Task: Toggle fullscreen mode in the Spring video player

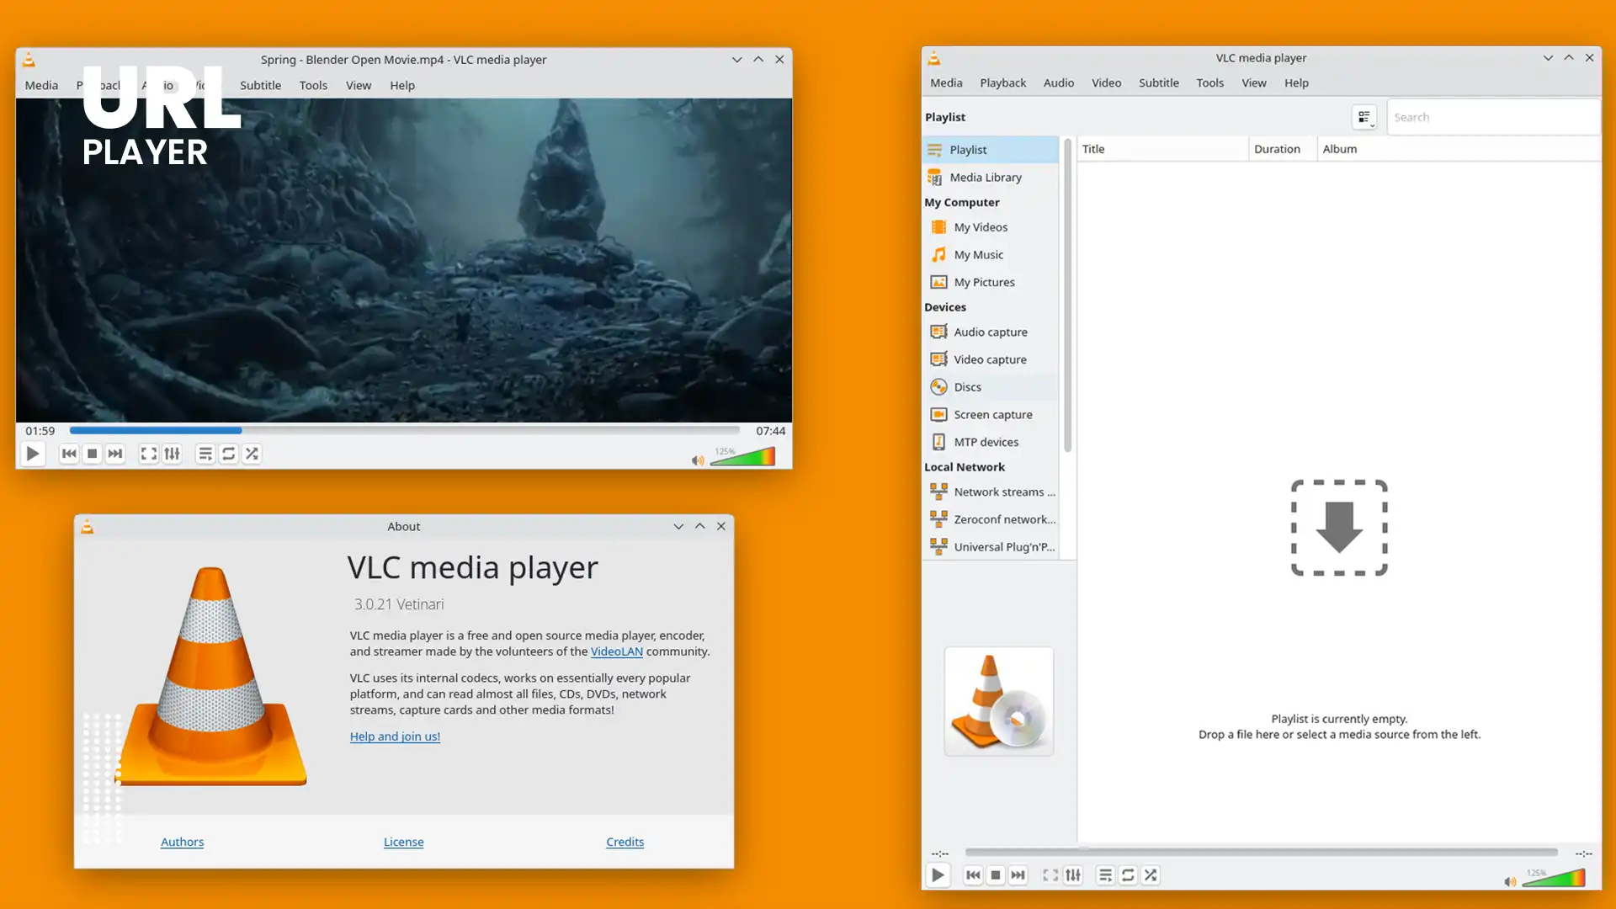Action: click(148, 454)
